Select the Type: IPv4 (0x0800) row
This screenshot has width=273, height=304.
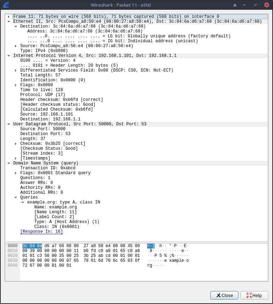point(44,51)
